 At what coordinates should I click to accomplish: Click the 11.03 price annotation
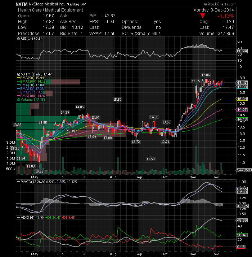tap(31, 166)
